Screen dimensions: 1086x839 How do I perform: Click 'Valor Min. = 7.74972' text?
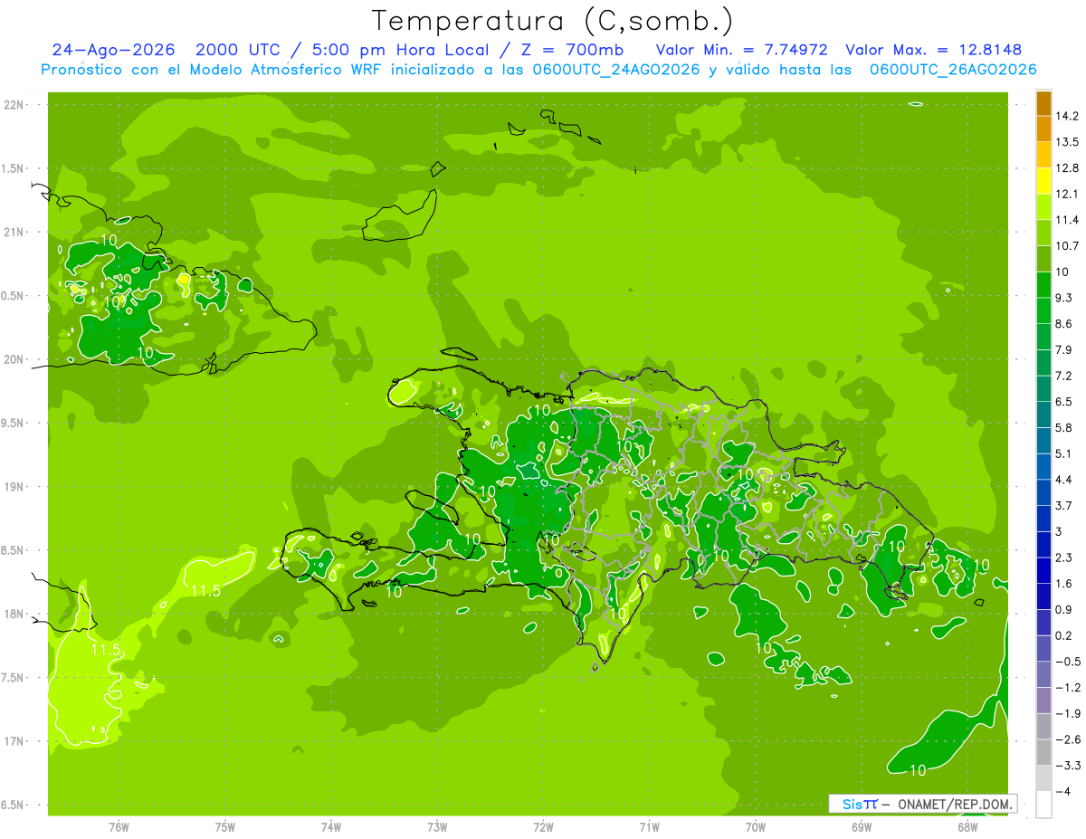click(742, 50)
